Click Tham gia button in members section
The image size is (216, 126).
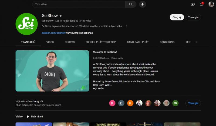click(193, 103)
